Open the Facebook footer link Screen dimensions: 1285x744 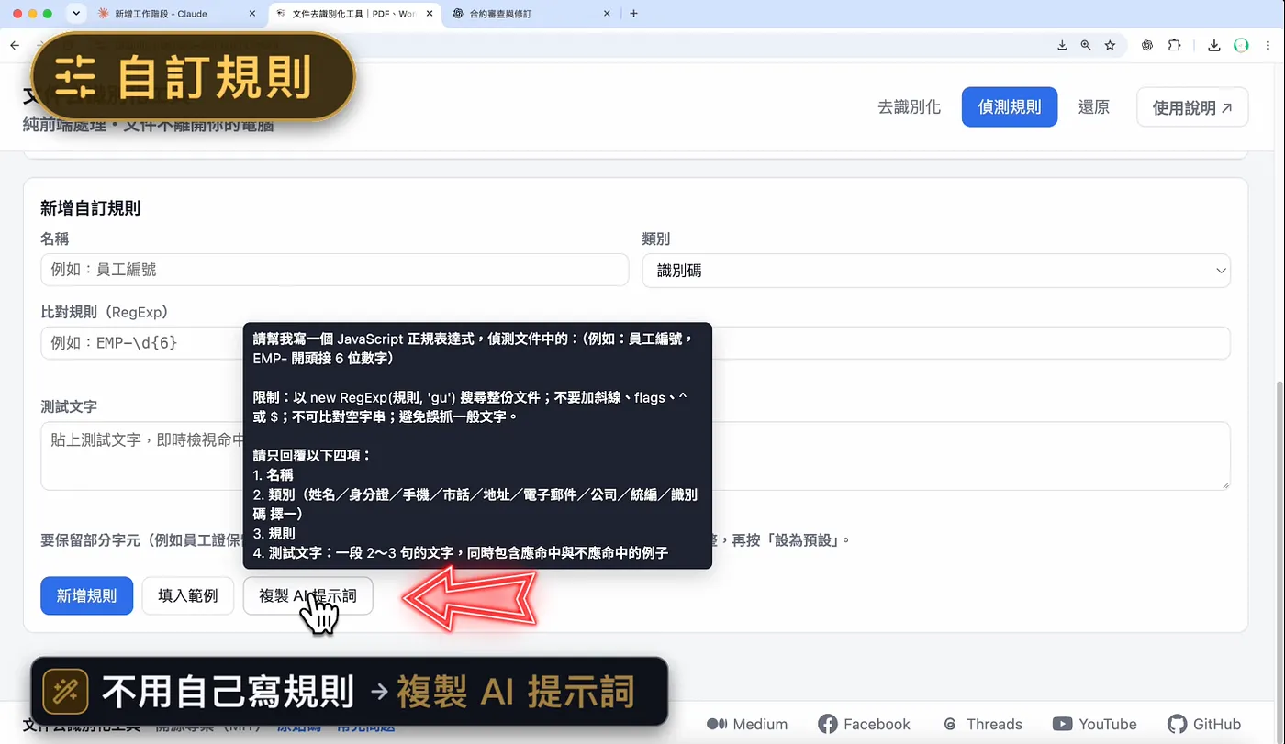(864, 724)
